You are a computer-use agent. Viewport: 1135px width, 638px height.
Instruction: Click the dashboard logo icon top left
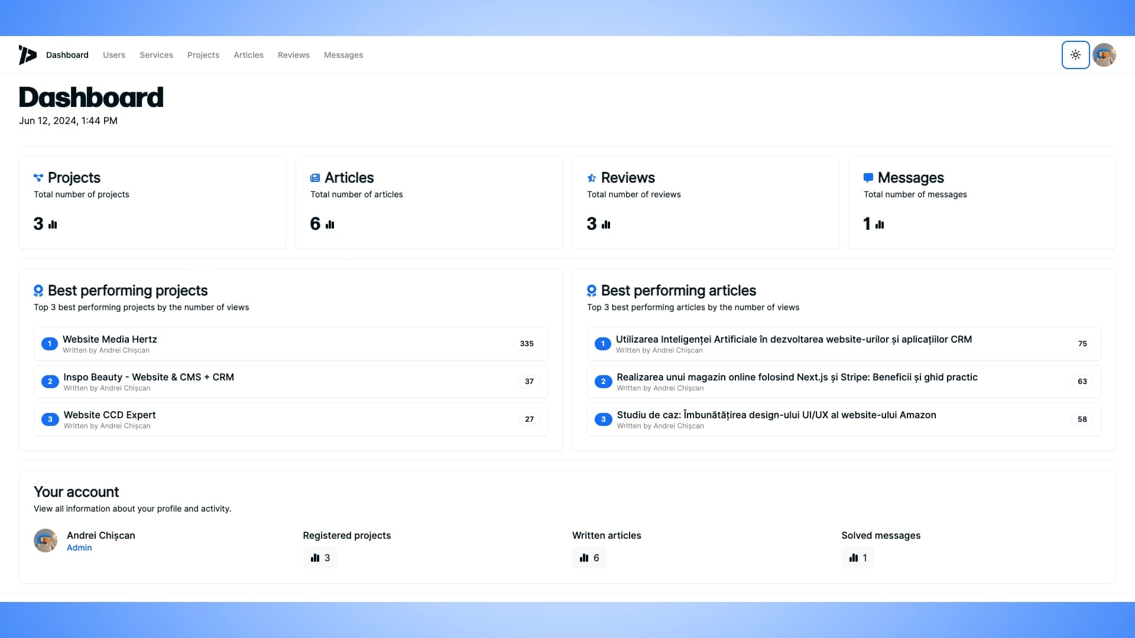(x=27, y=54)
